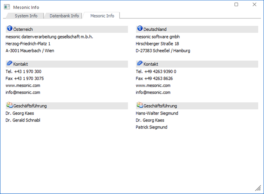Click the pencil icon in Germany's Kontakt header
Image resolution: width=264 pixels, height=194 pixels.
coord(140,63)
